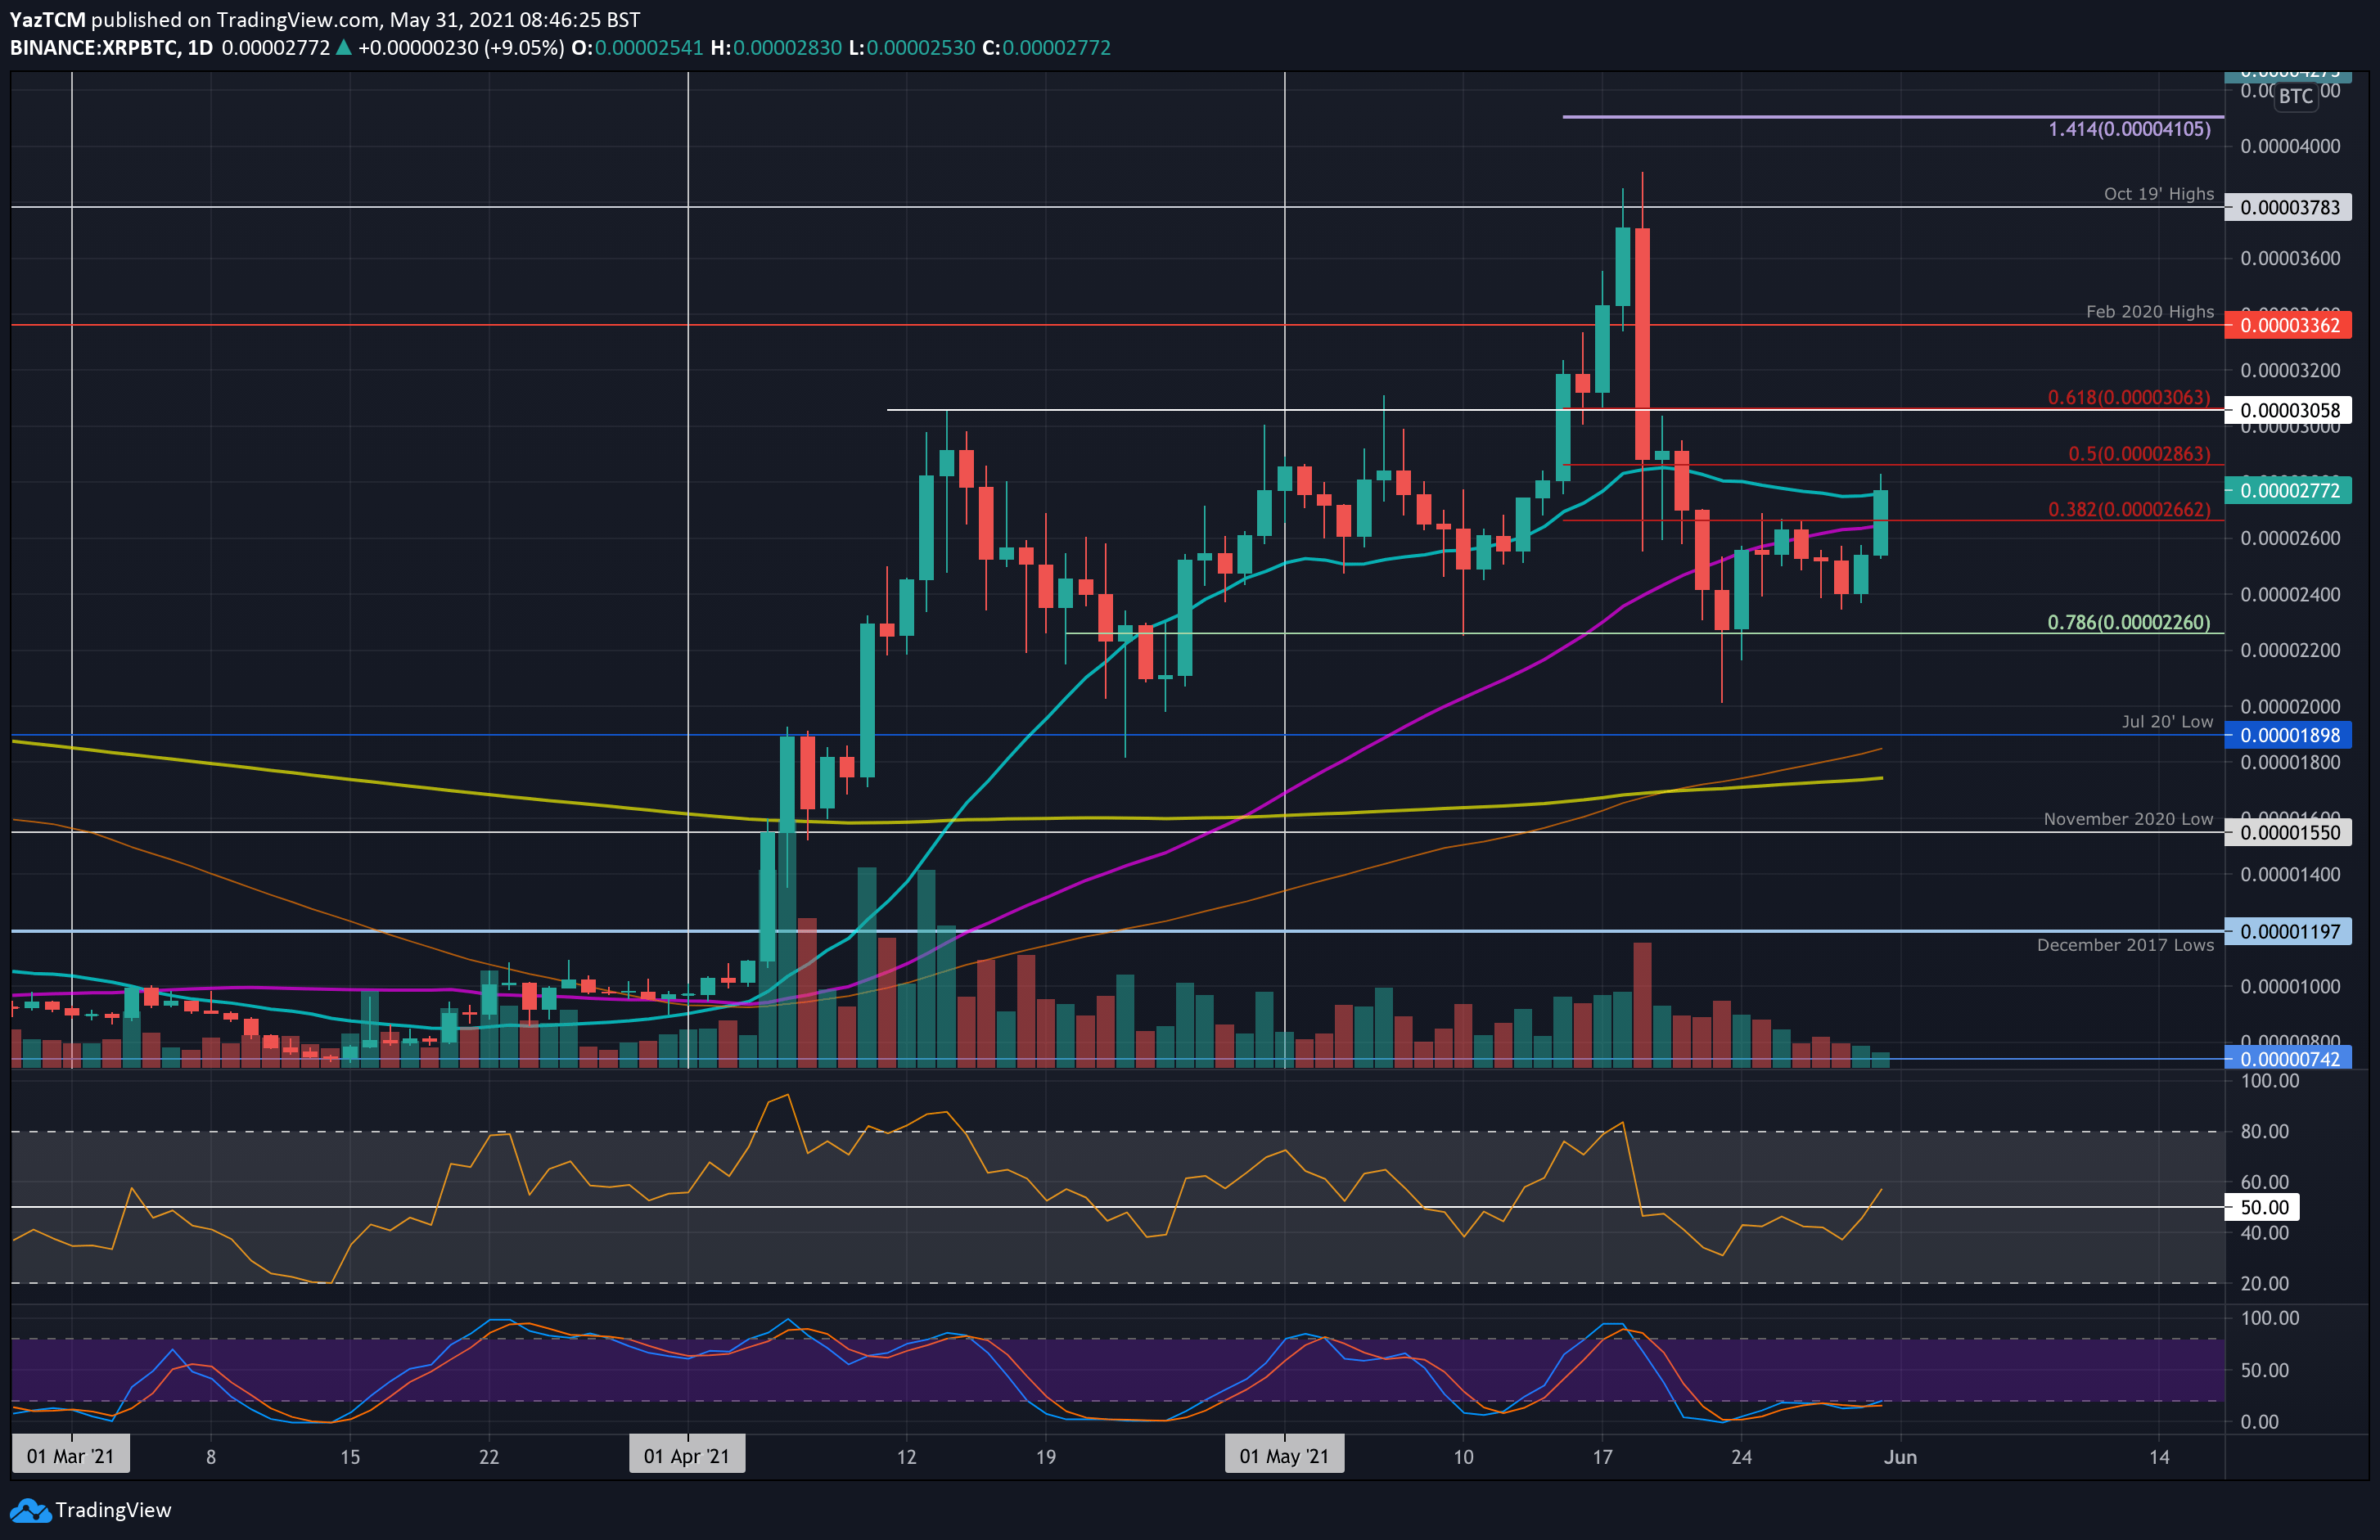Click the 17 date tick on time axis
The image size is (2380, 1540).
tap(1602, 1457)
